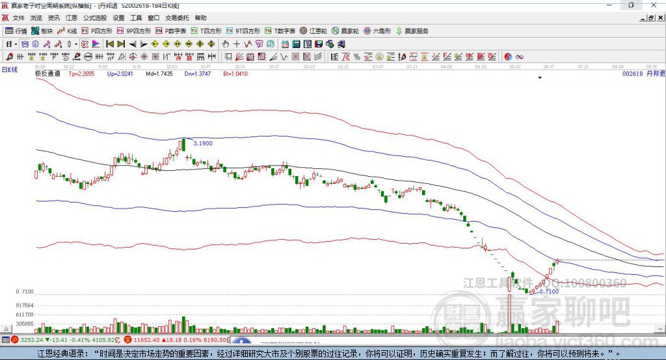The image size is (666, 360).
Task: Click the 0.7100 low price marker
Action: pyautogui.click(x=549, y=292)
